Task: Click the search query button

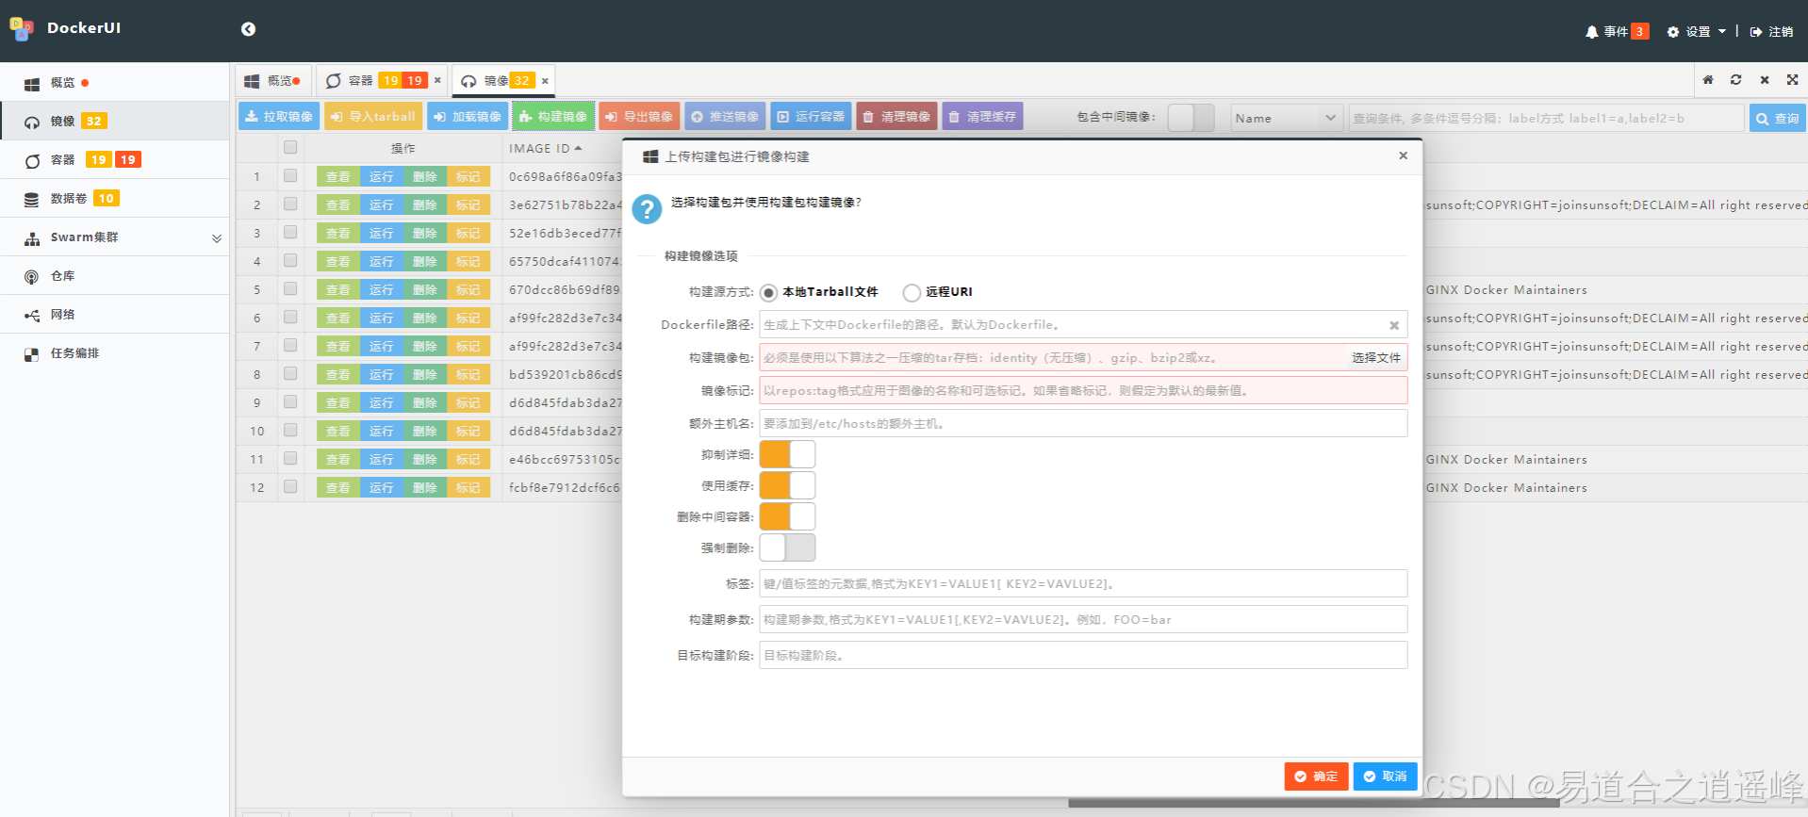Action: coord(1777,118)
